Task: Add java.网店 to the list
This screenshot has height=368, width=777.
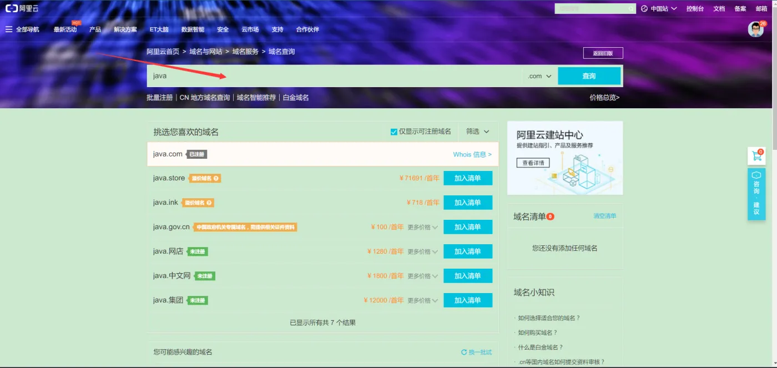Action: pos(468,251)
